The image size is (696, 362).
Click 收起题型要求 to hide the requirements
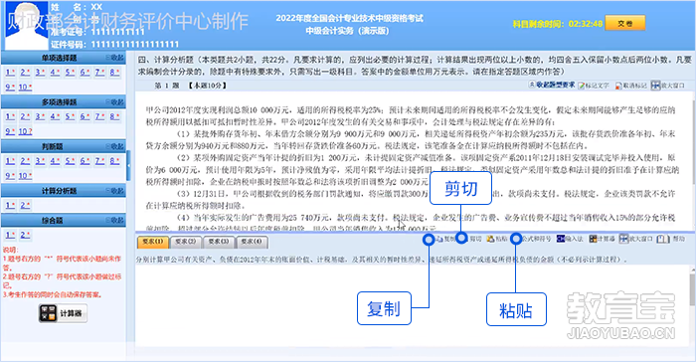click(552, 85)
